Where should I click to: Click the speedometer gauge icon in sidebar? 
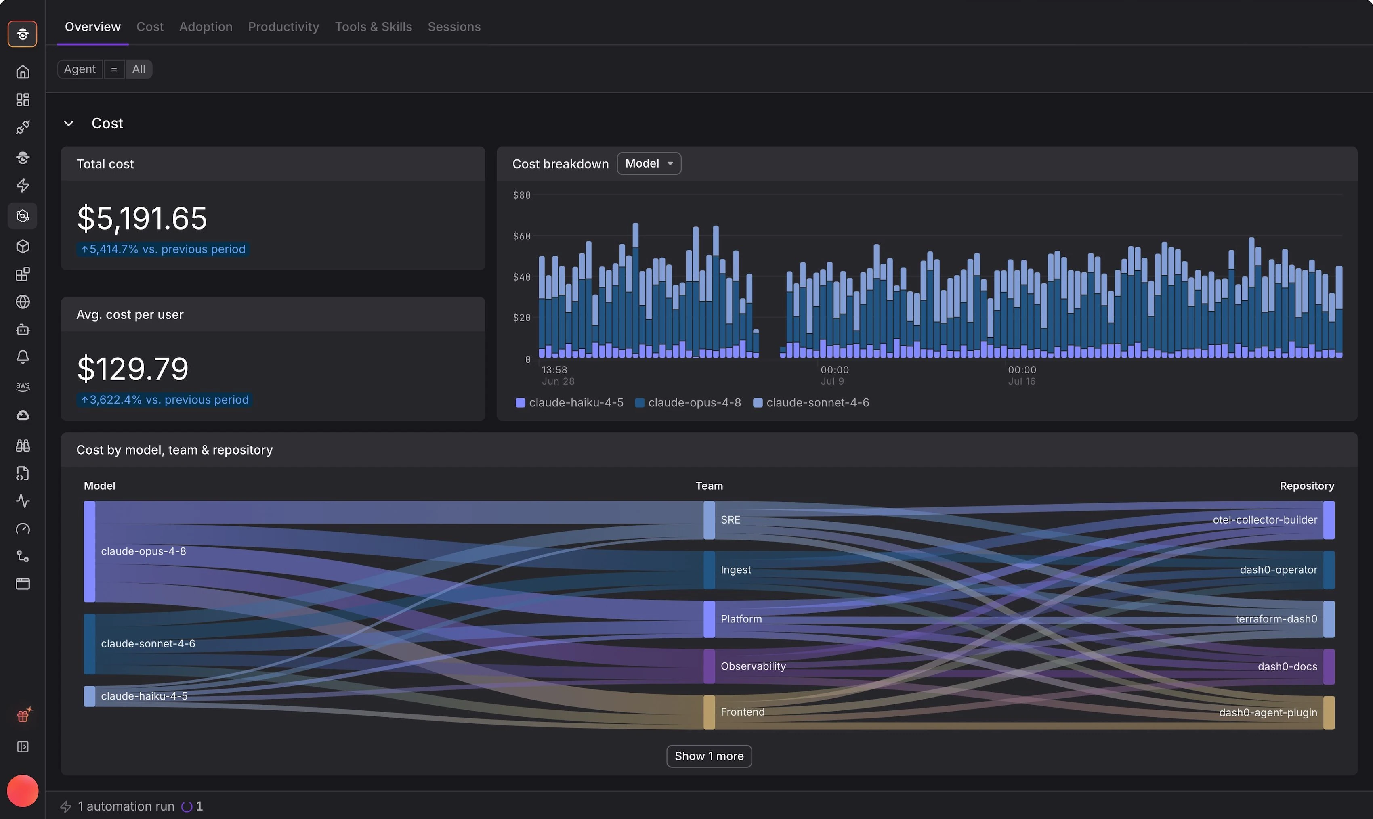coord(23,529)
